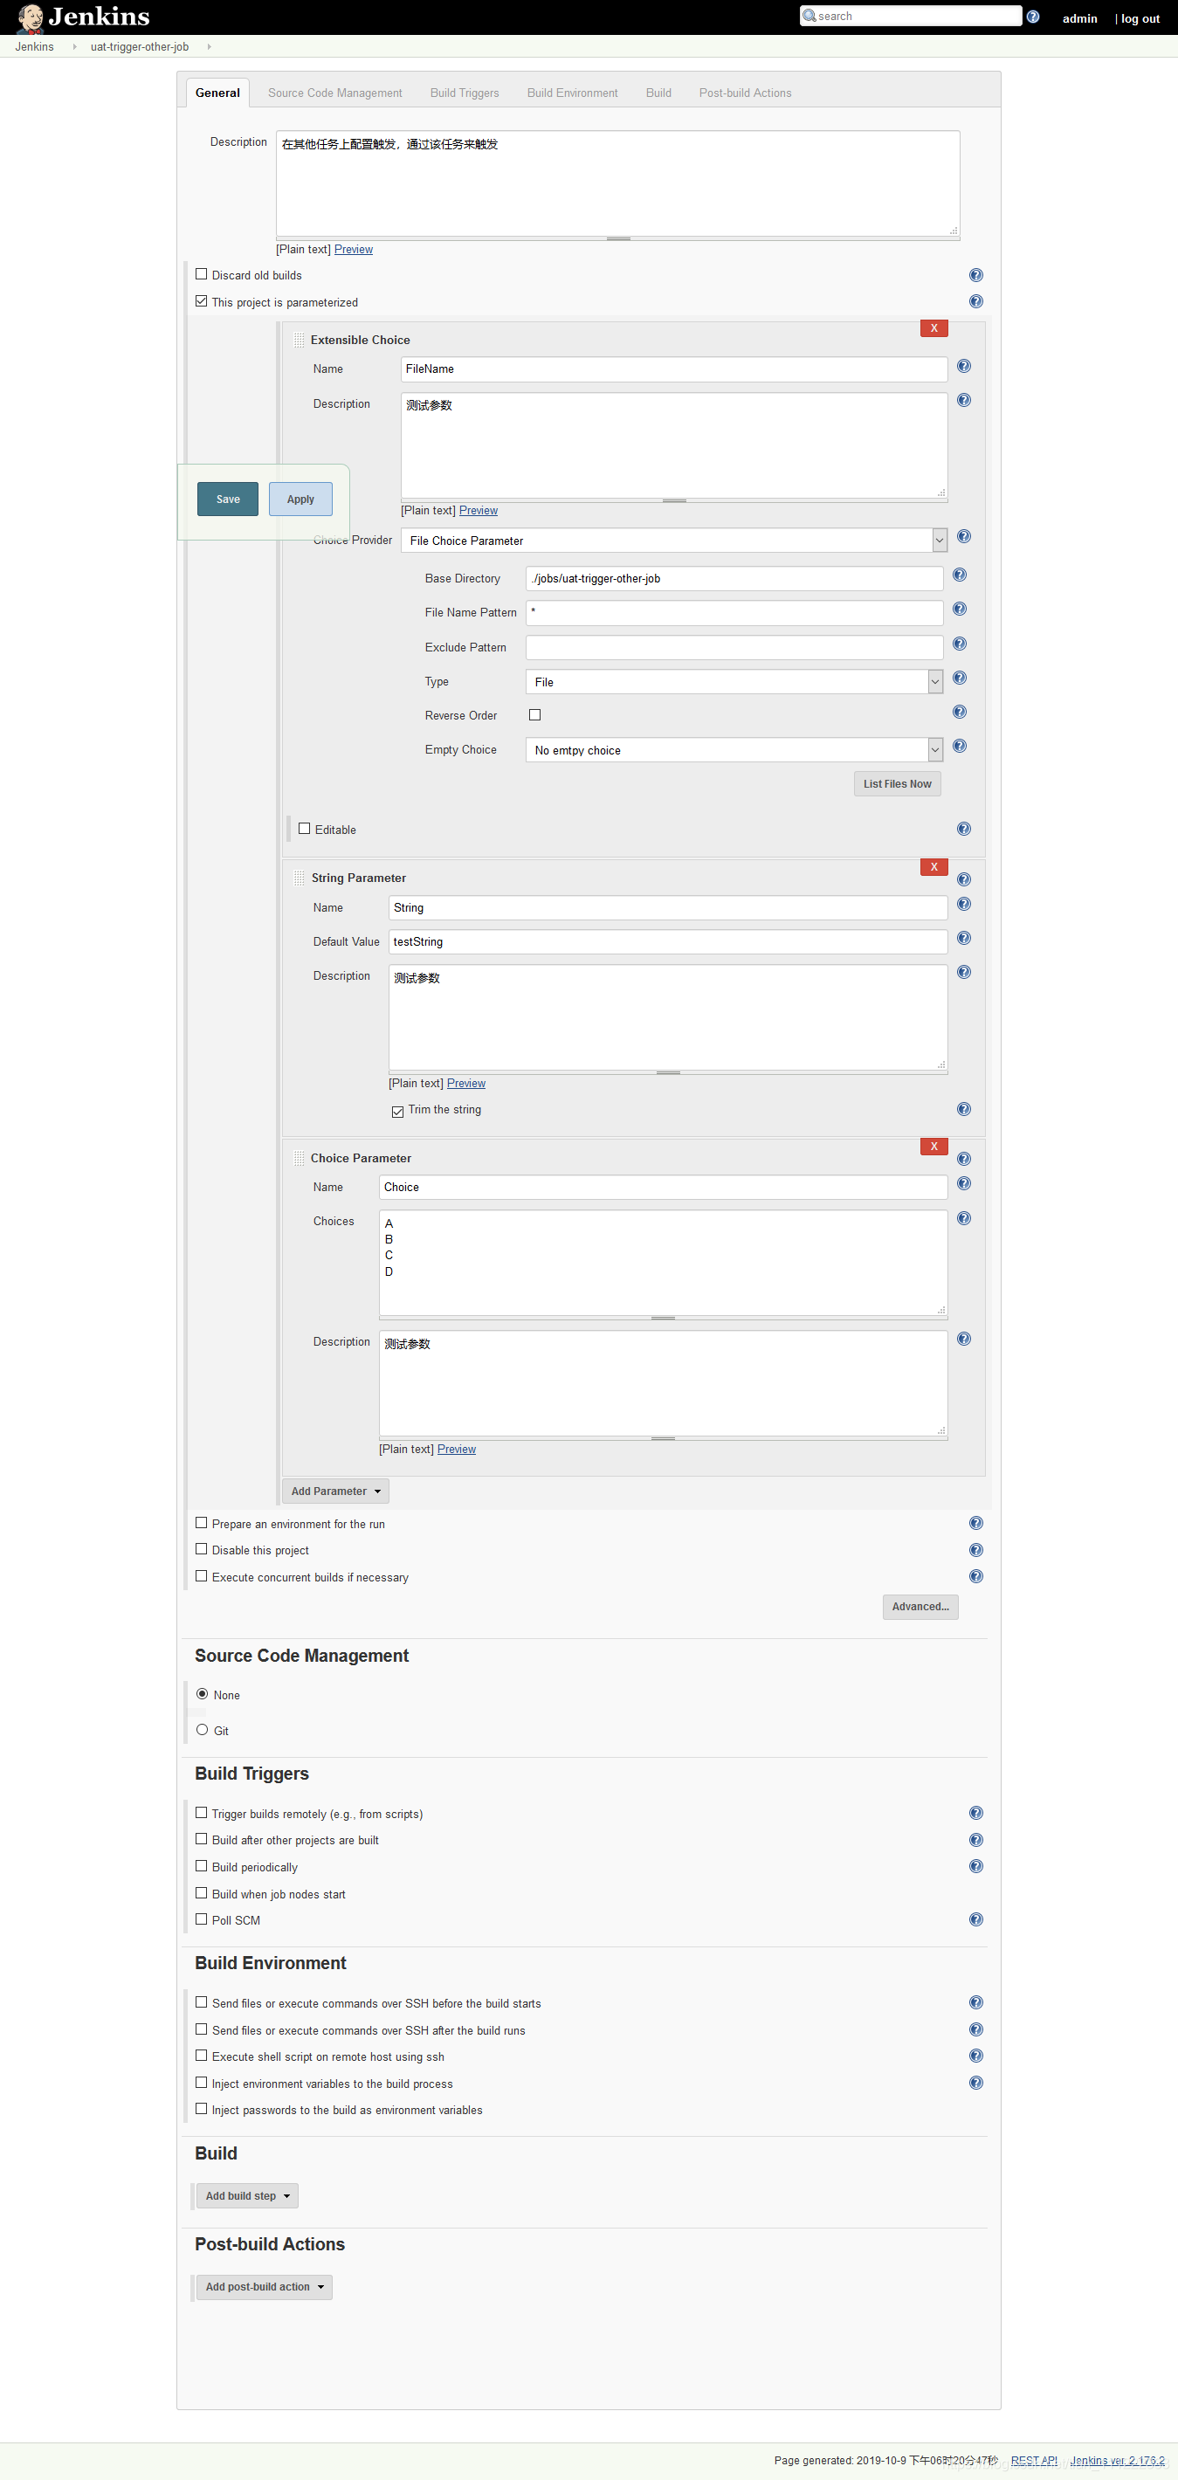This screenshot has width=1178, height=2480.
Task: Expand breadcrumb arrow after uat-trigger-other-job
Action: coord(209,46)
